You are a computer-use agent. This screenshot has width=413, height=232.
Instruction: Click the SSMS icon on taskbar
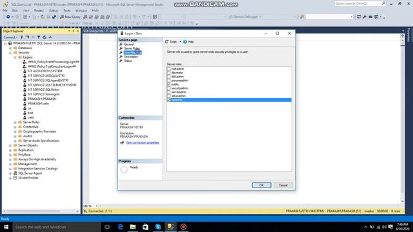click(170, 227)
